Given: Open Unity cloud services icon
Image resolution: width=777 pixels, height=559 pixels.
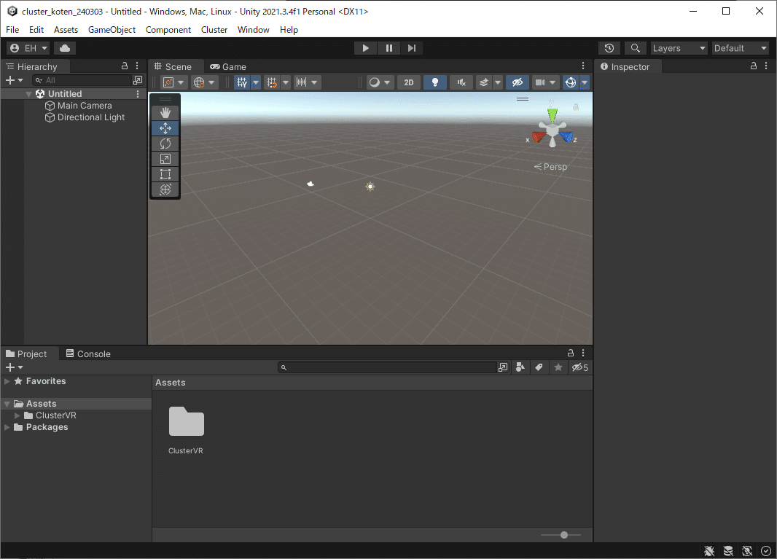Looking at the screenshot, I should (64, 48).
